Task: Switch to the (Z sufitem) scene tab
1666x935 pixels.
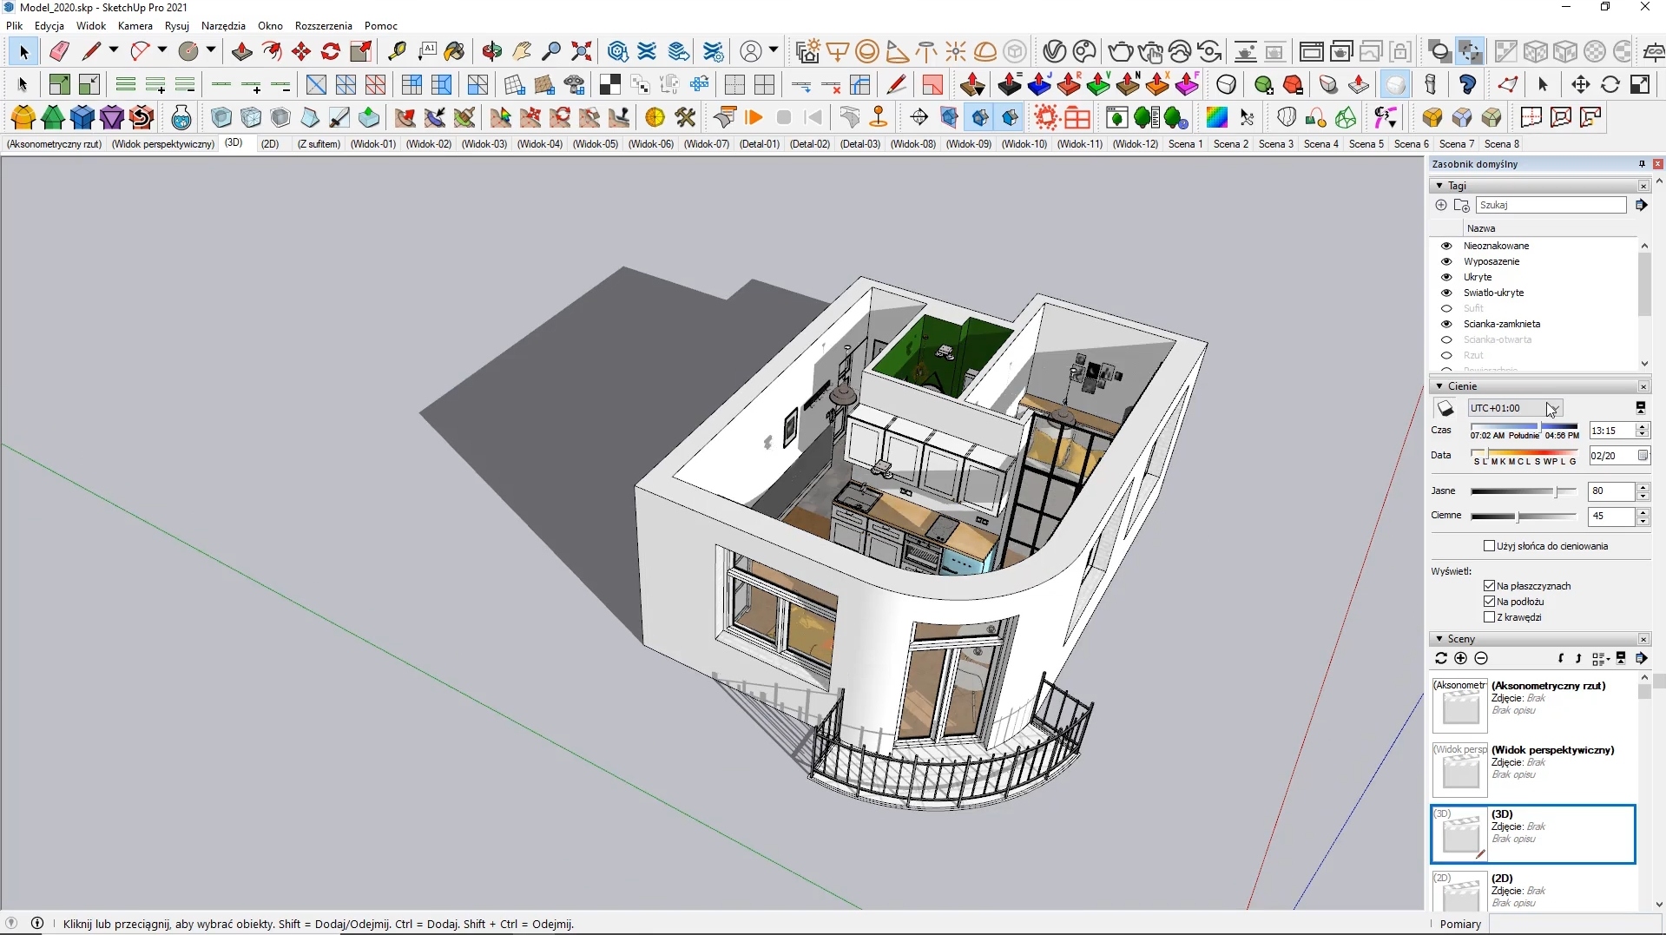Action: tap(319, 144)
